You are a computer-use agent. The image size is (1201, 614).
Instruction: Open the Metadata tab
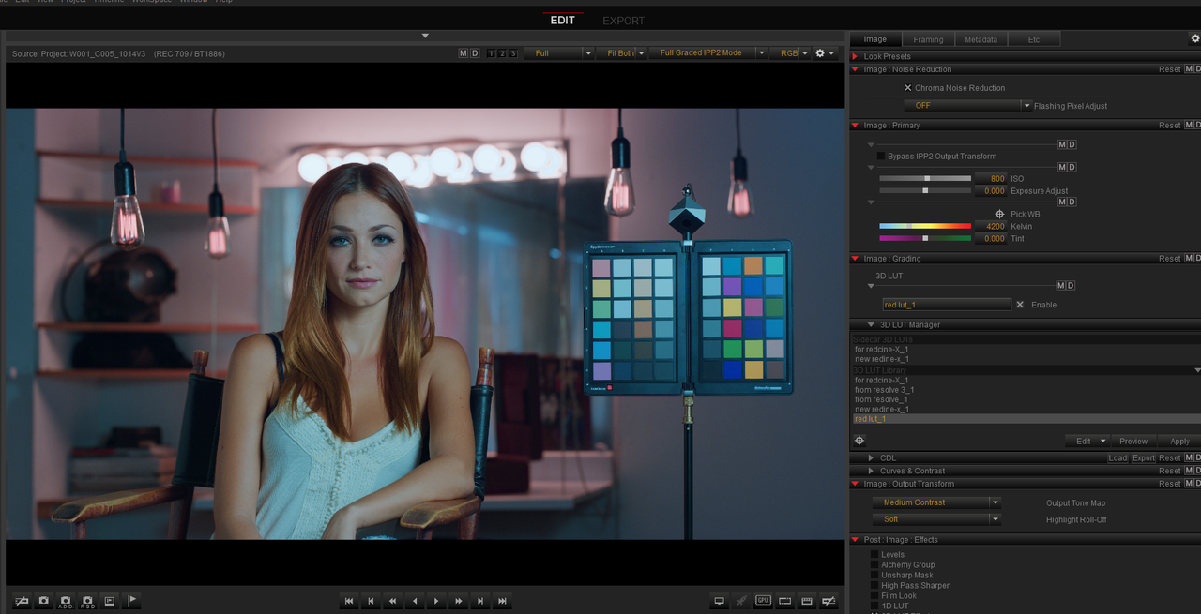click(981, 39)
